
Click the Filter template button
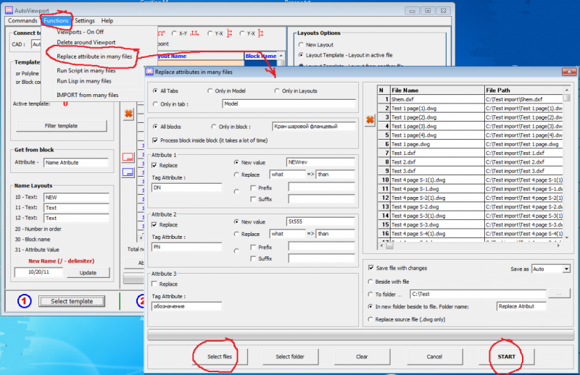(x=61, y=125)
